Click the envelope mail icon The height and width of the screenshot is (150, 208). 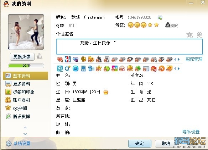(x=146, y=69)
